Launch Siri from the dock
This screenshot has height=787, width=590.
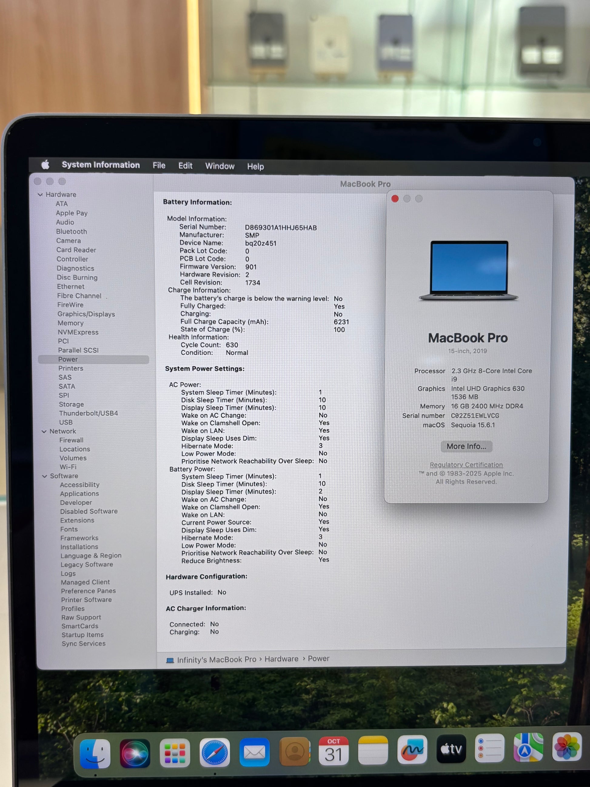click(135, 753)
